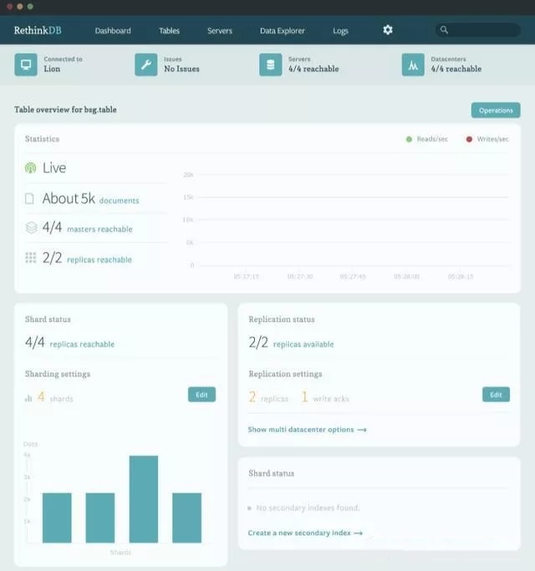Open the Dashboard tab
The width and height of the screenshot is (535, 571).
pos(113,31)
